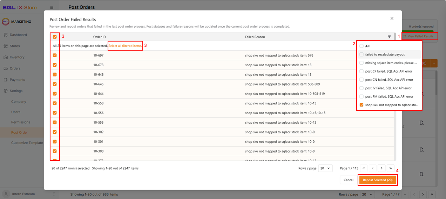Viewport: 446px width, 199px height.
Task: Uncheck the checkbox for order 10-673
Action: 55,65
